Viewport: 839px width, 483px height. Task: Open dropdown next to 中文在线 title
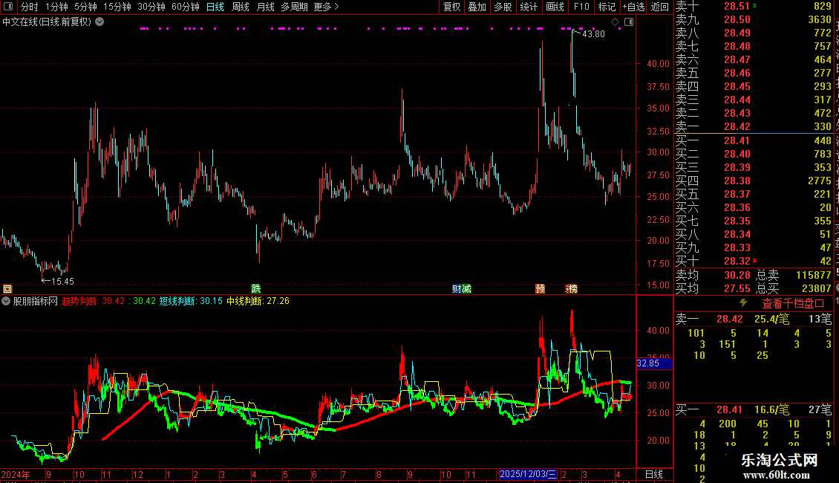(x=99, y=22)
